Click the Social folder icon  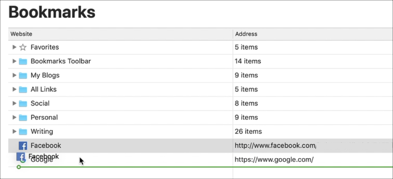point(23,103)
